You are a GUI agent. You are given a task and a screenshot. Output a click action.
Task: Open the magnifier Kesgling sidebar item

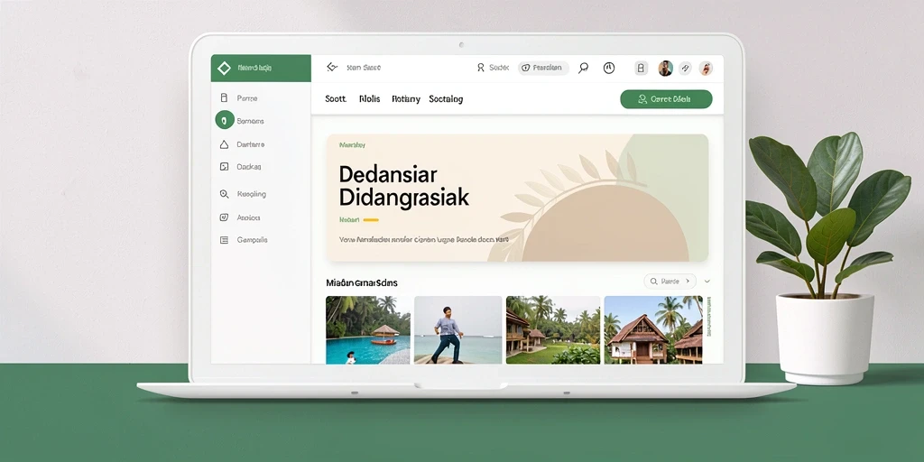(x=243, y=194)
